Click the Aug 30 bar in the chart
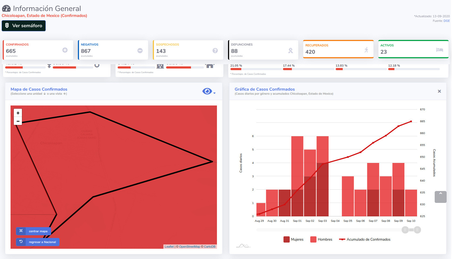The height and width of the screenshot is (259, 452). (272, 203)
